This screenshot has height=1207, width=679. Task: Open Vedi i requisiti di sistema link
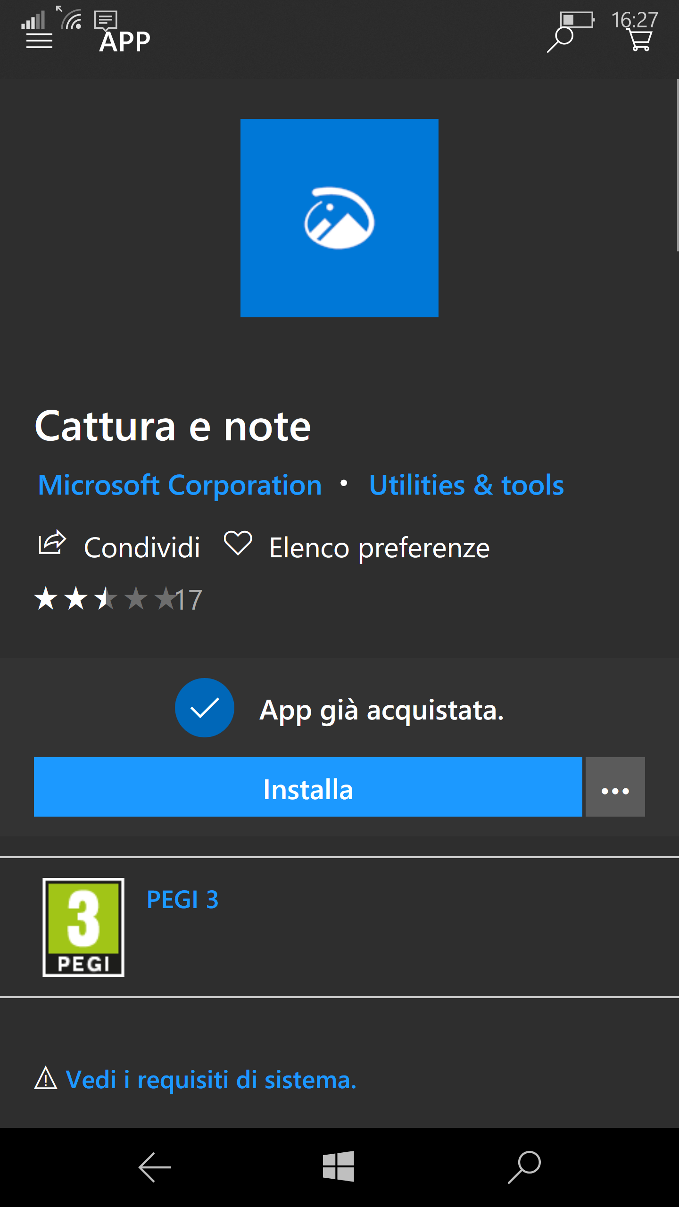[211, 1080]
